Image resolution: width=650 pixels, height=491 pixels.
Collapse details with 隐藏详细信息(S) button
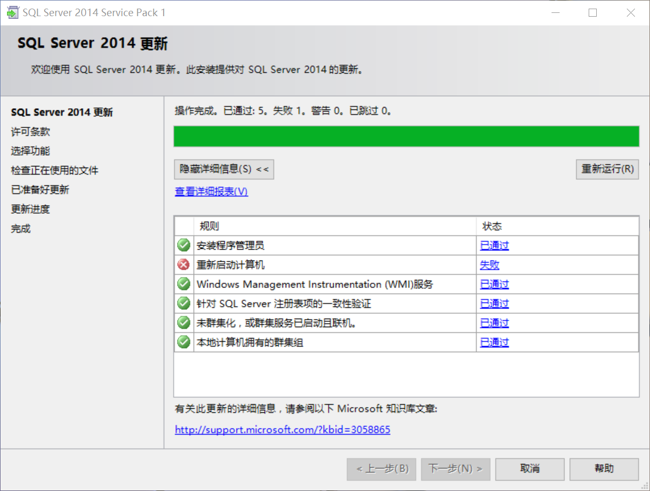click(224, 169)
